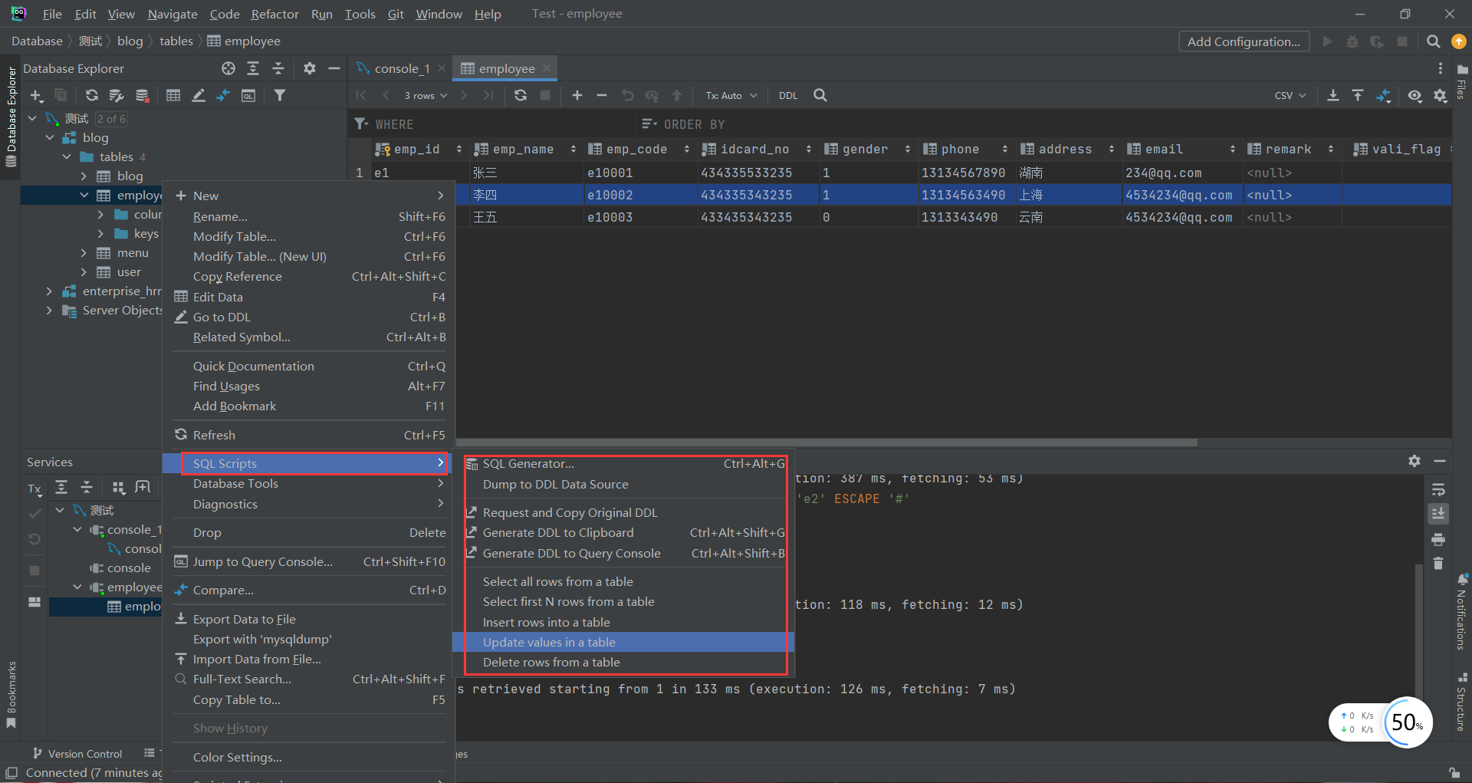The width and height of the screenshot is (1472, 783).
Task: Open the Navigate menu
Action: coord(172,14)
